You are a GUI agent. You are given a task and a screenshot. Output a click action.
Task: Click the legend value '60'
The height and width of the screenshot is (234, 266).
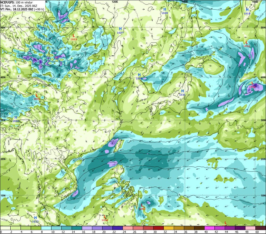tap(257, 232)
